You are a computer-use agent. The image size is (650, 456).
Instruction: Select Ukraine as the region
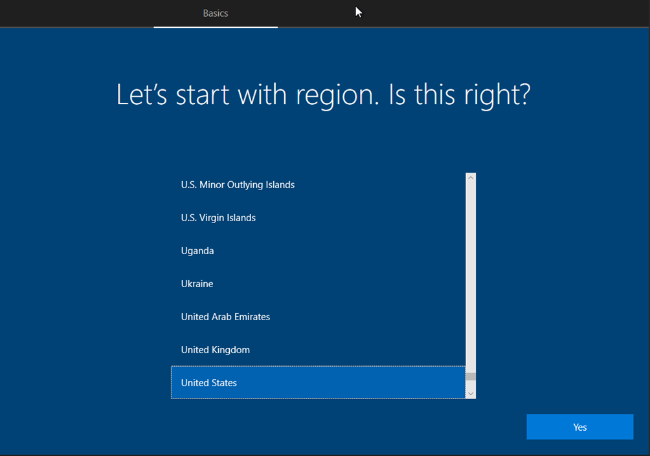coord(318,284)
